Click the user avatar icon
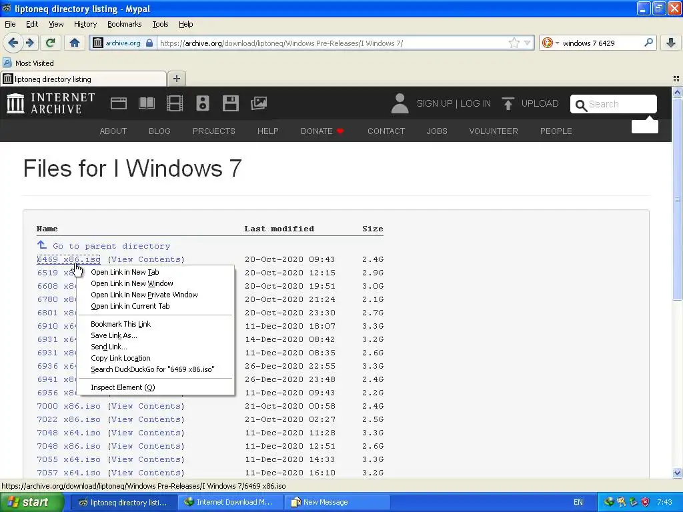This screenshot has width=683, height=512. coord(400,103)
